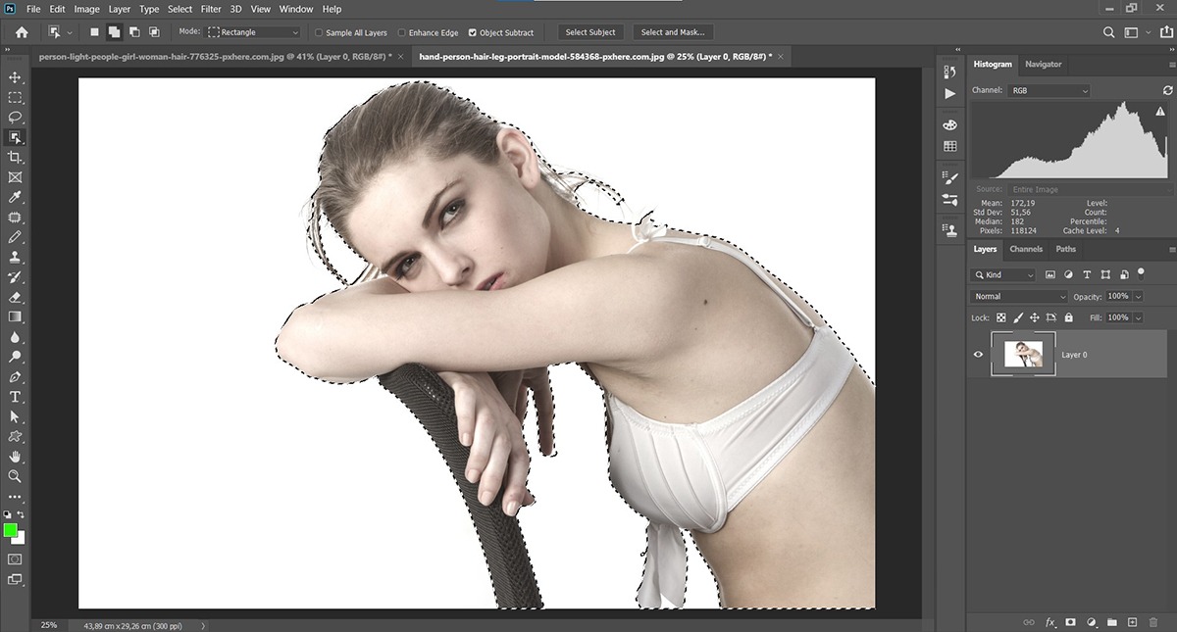The height and width of the screenshot is (632, 1177).
Task: Select the Move tool
Action: tap(15, 77)
